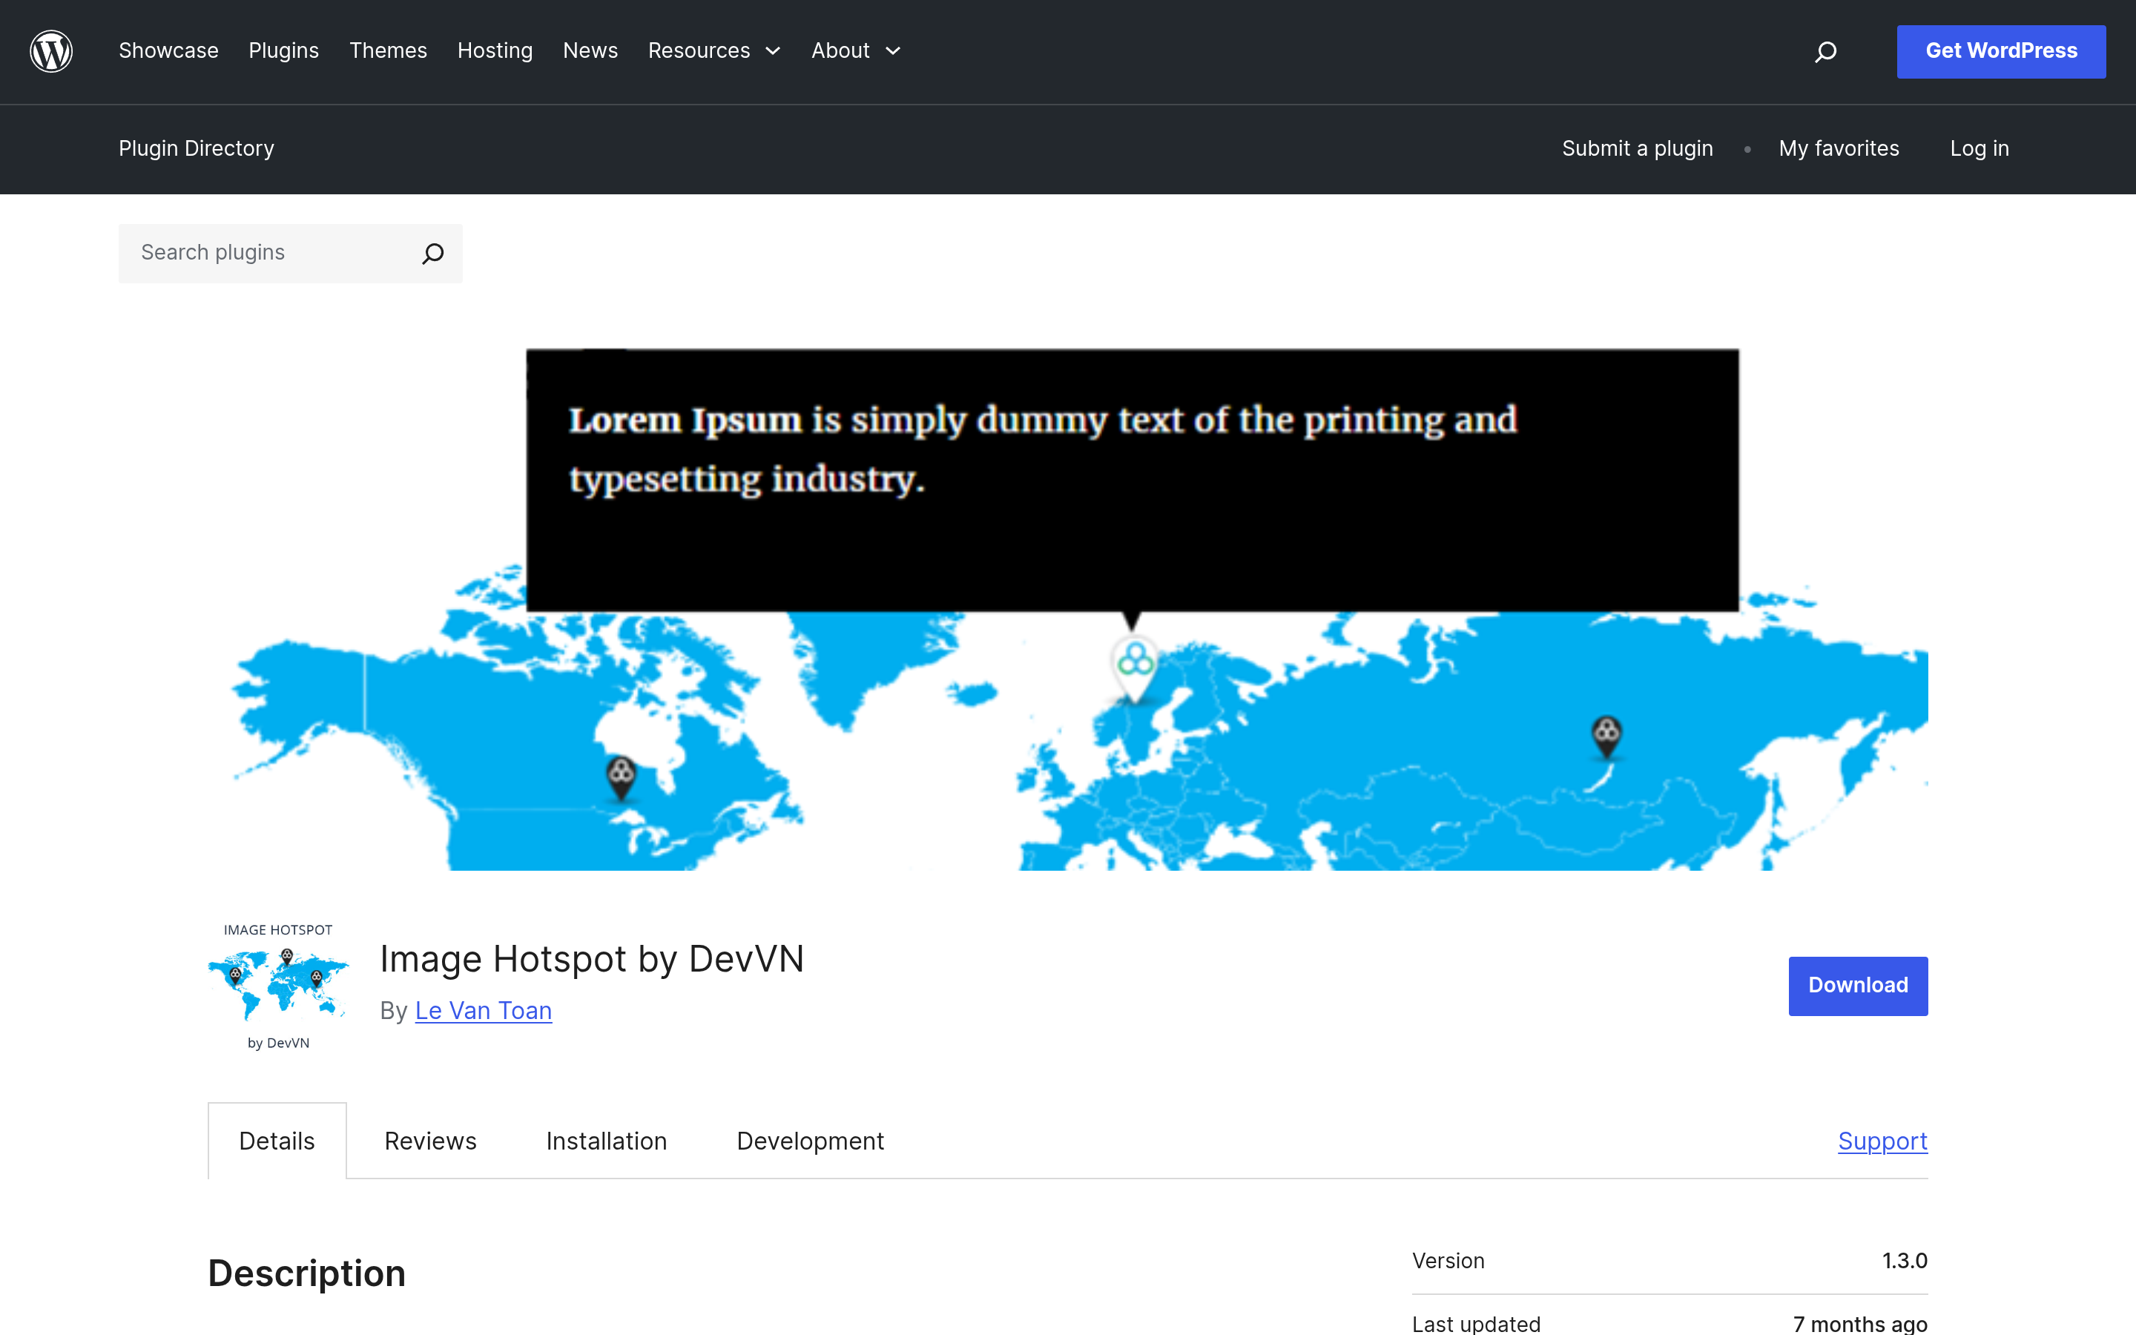Click the black hotspot pin over Canada

pos(622,777)
